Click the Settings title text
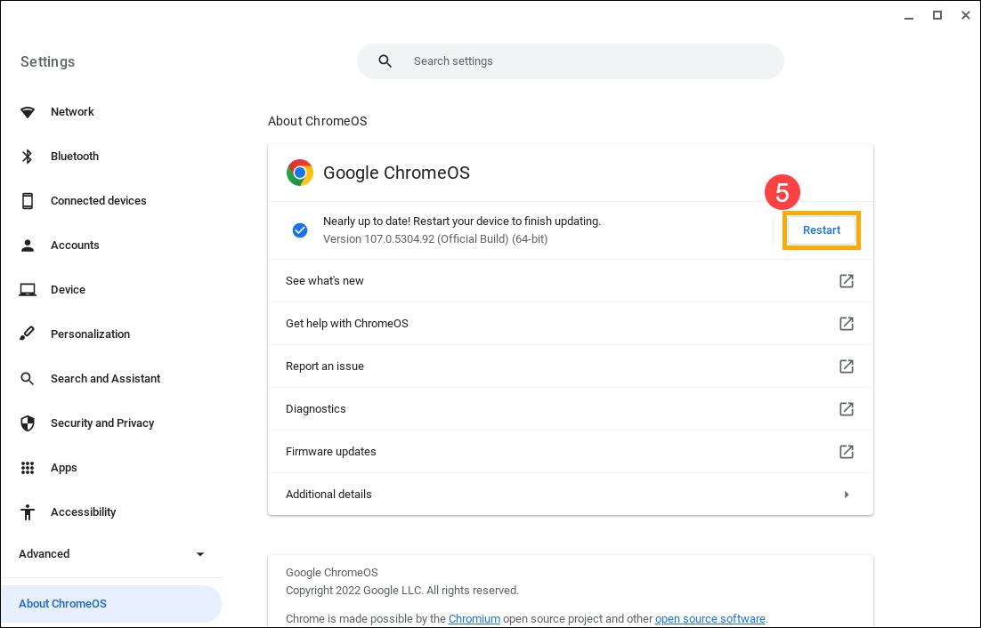 click(47, 61)
